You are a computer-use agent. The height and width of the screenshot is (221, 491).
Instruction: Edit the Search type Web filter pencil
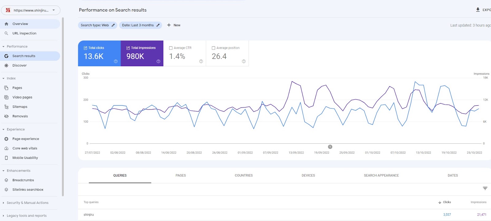pyautogui.click(x=113, y=25)
